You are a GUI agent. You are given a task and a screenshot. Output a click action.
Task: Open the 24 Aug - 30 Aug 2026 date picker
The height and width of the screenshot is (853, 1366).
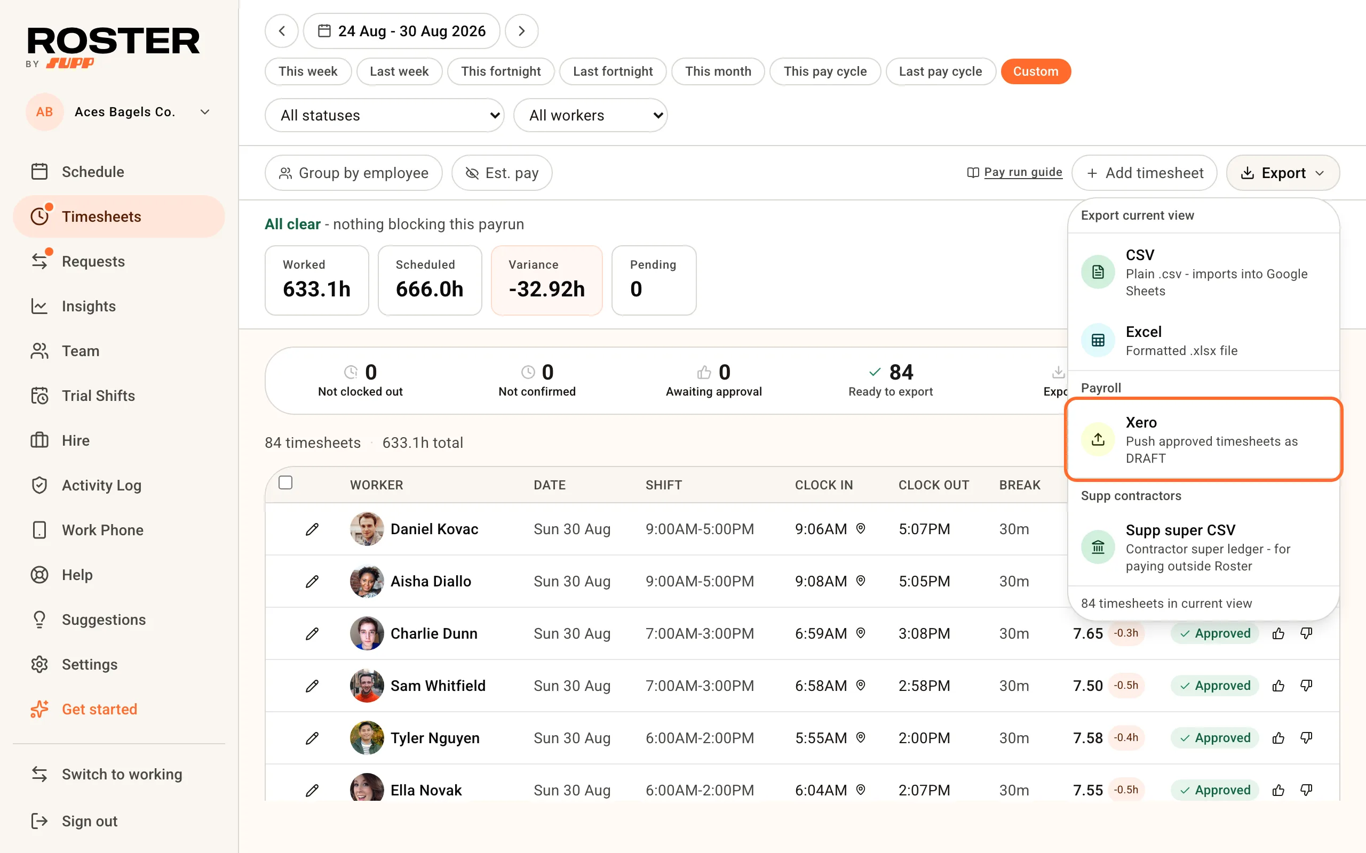[x=401, y=31]
